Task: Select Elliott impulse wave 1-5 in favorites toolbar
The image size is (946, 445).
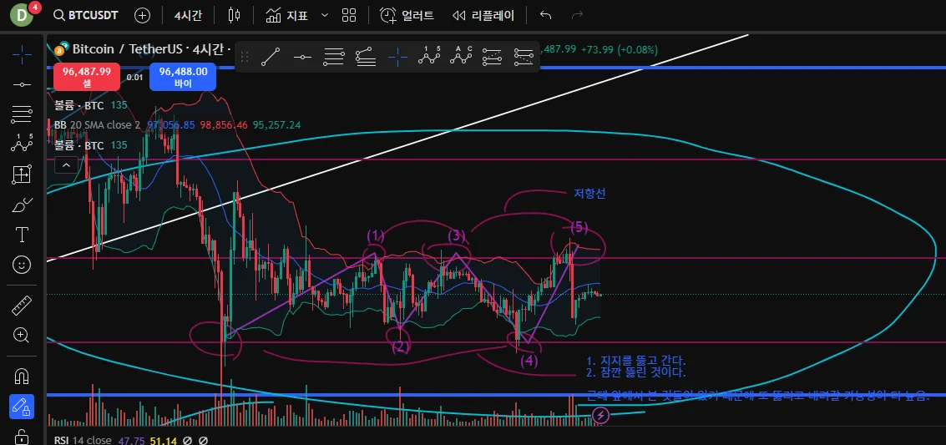Action: point(429,58)
